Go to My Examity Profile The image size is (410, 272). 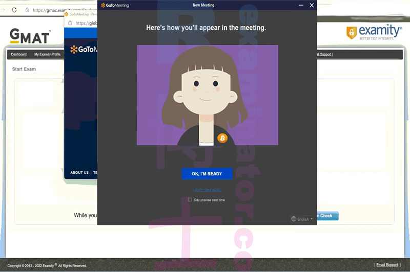point(47,54)
